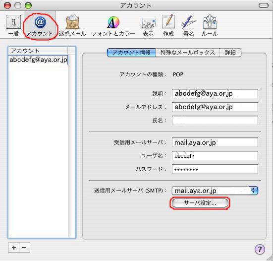Image resolution: width=273 pixels, height=261 pixels.
Task: Click into the 氏名 name field
Action: coord(215,120)
